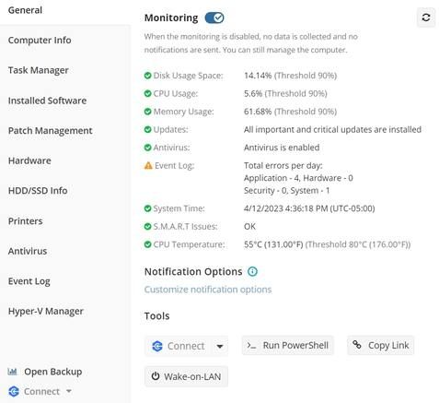The width and height of the screenshot is (439, 403).
Task: Click the CPU Temperature green check icon
Action: tap(147, 244)
